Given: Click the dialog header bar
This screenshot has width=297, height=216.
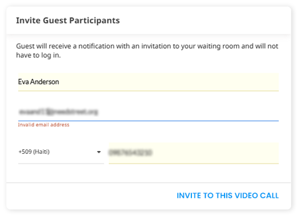Looking at the screenshot, I should click(148, 21).
